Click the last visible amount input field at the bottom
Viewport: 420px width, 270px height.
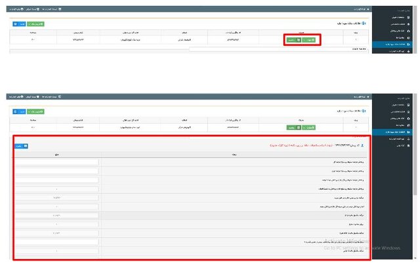click(56, 251)
